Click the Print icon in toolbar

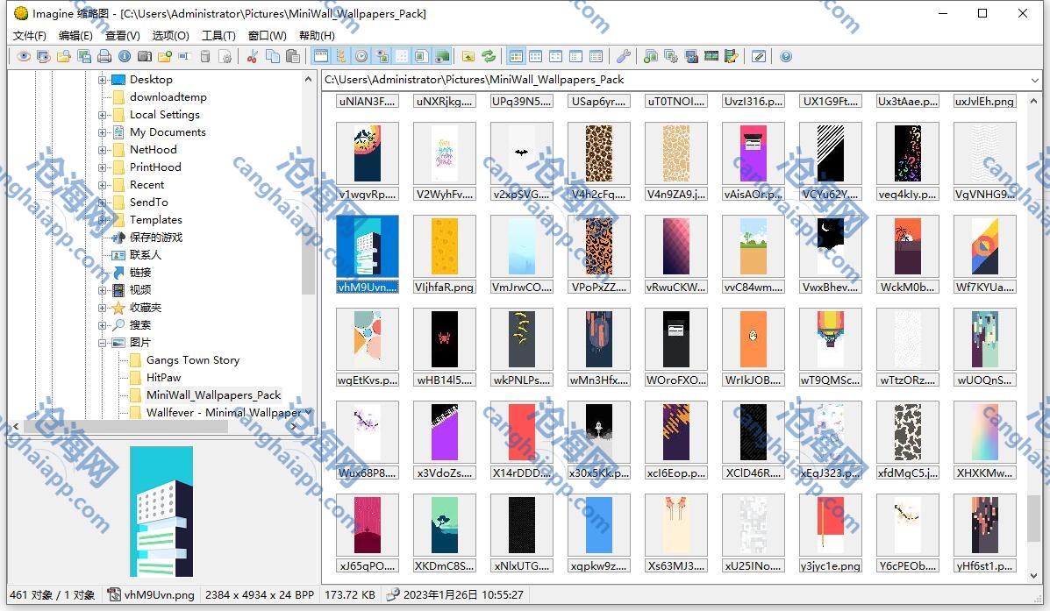click(x=104, y=57)
